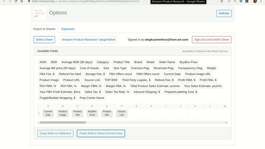The height and width of the screenshot is (149, 265).
Task: Select the FBM Offers count field
Action: (148, 74)
